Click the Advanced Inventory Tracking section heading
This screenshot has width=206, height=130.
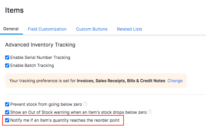(40, 45)
